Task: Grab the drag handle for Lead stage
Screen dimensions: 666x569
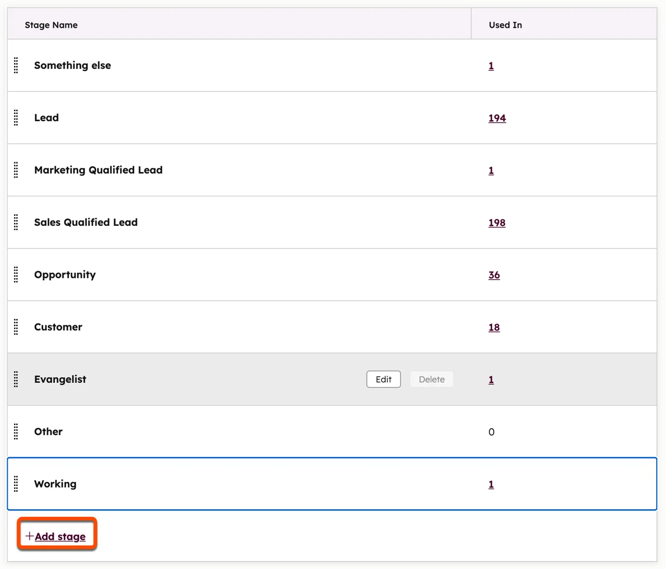Action: 16,117
